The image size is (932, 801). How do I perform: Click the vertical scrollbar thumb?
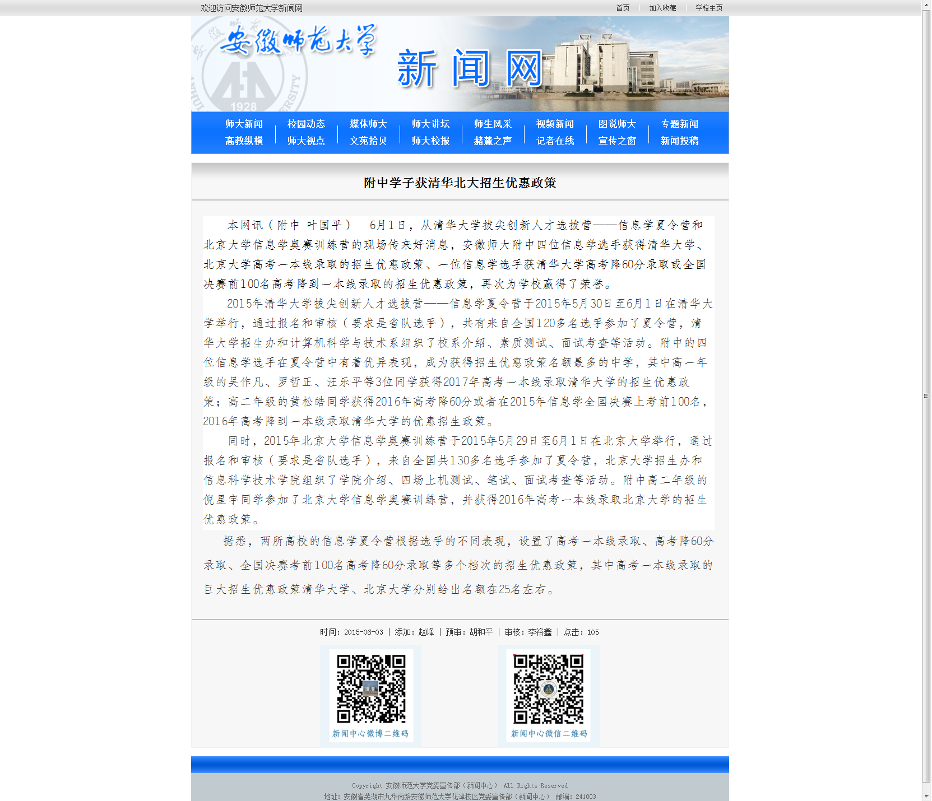tap(926, 396)
